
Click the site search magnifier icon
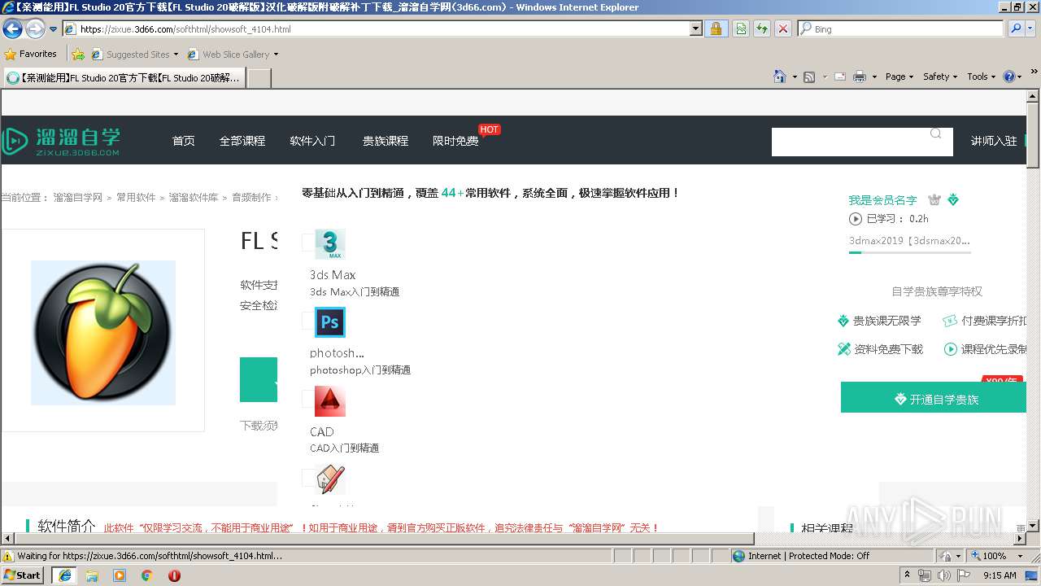point(936,133)
